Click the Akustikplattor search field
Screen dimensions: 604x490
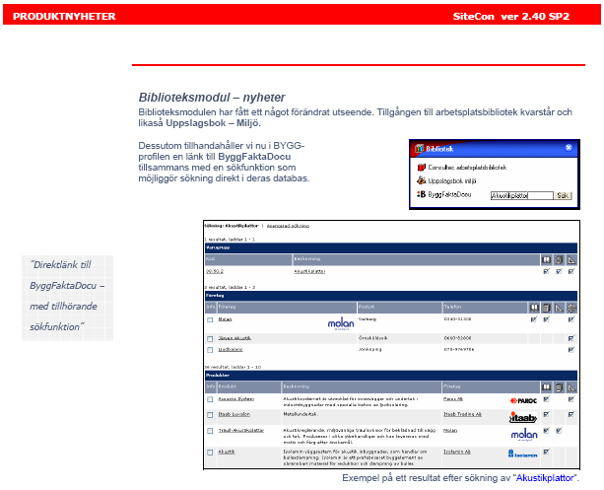coord(522,195)
